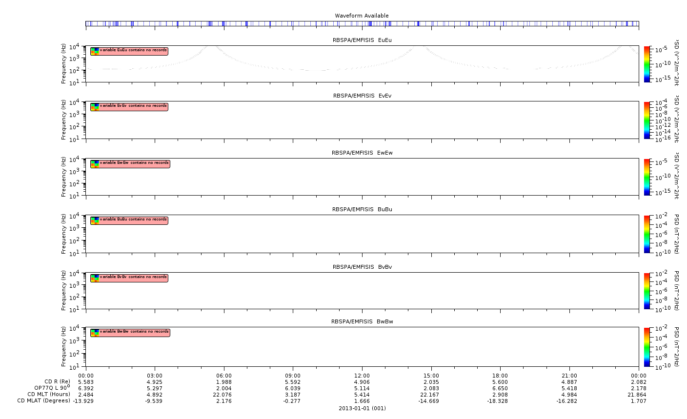Image resolution: width=687 pixels, height=419 pixels.
Task: Click the Frequency (Hz) label of the BwBw panel
Action: [63, 346]
